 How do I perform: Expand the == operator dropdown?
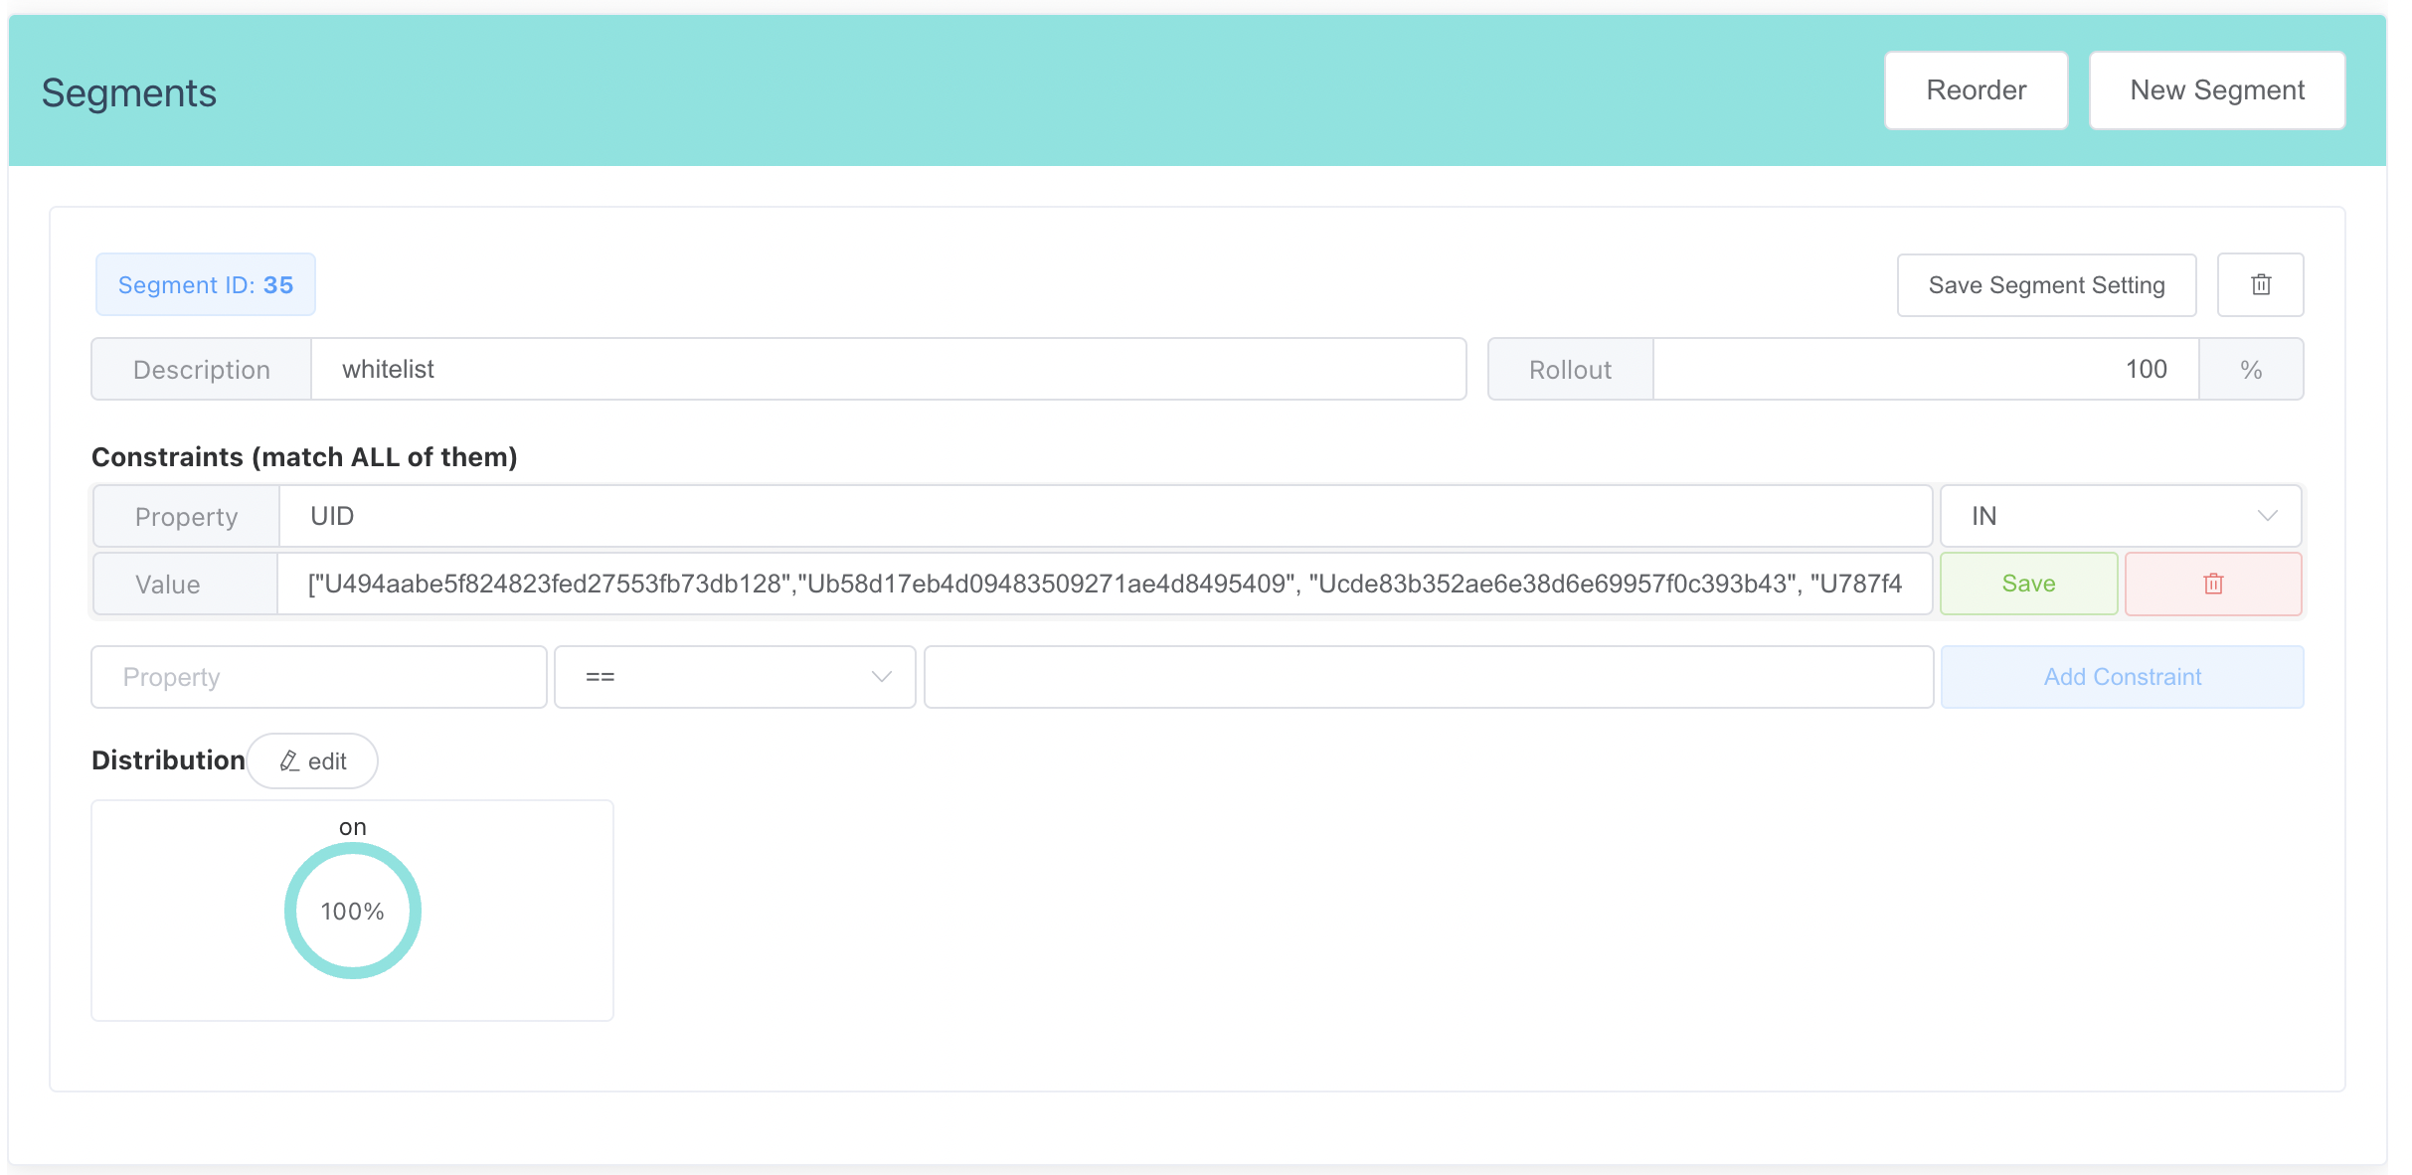(x=734, y=677)
